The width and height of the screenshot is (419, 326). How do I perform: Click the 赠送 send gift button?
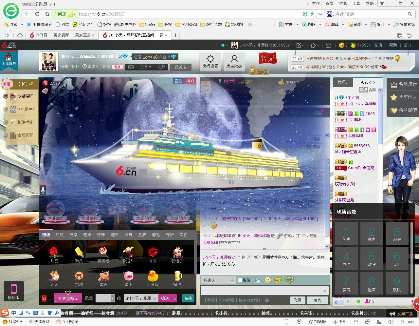pos(165,298)
